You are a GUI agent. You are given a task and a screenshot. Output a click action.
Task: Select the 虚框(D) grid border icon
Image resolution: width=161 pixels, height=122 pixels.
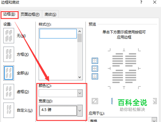(x=9, y=92)
